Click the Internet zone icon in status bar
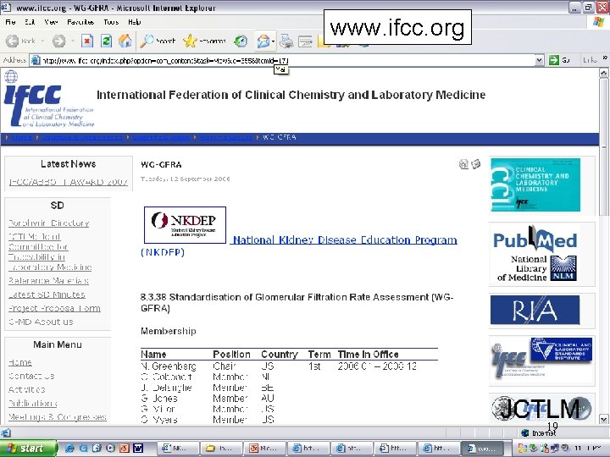Image resolution: width=610 pixels, height=457 pixels. tap(525, 432)
